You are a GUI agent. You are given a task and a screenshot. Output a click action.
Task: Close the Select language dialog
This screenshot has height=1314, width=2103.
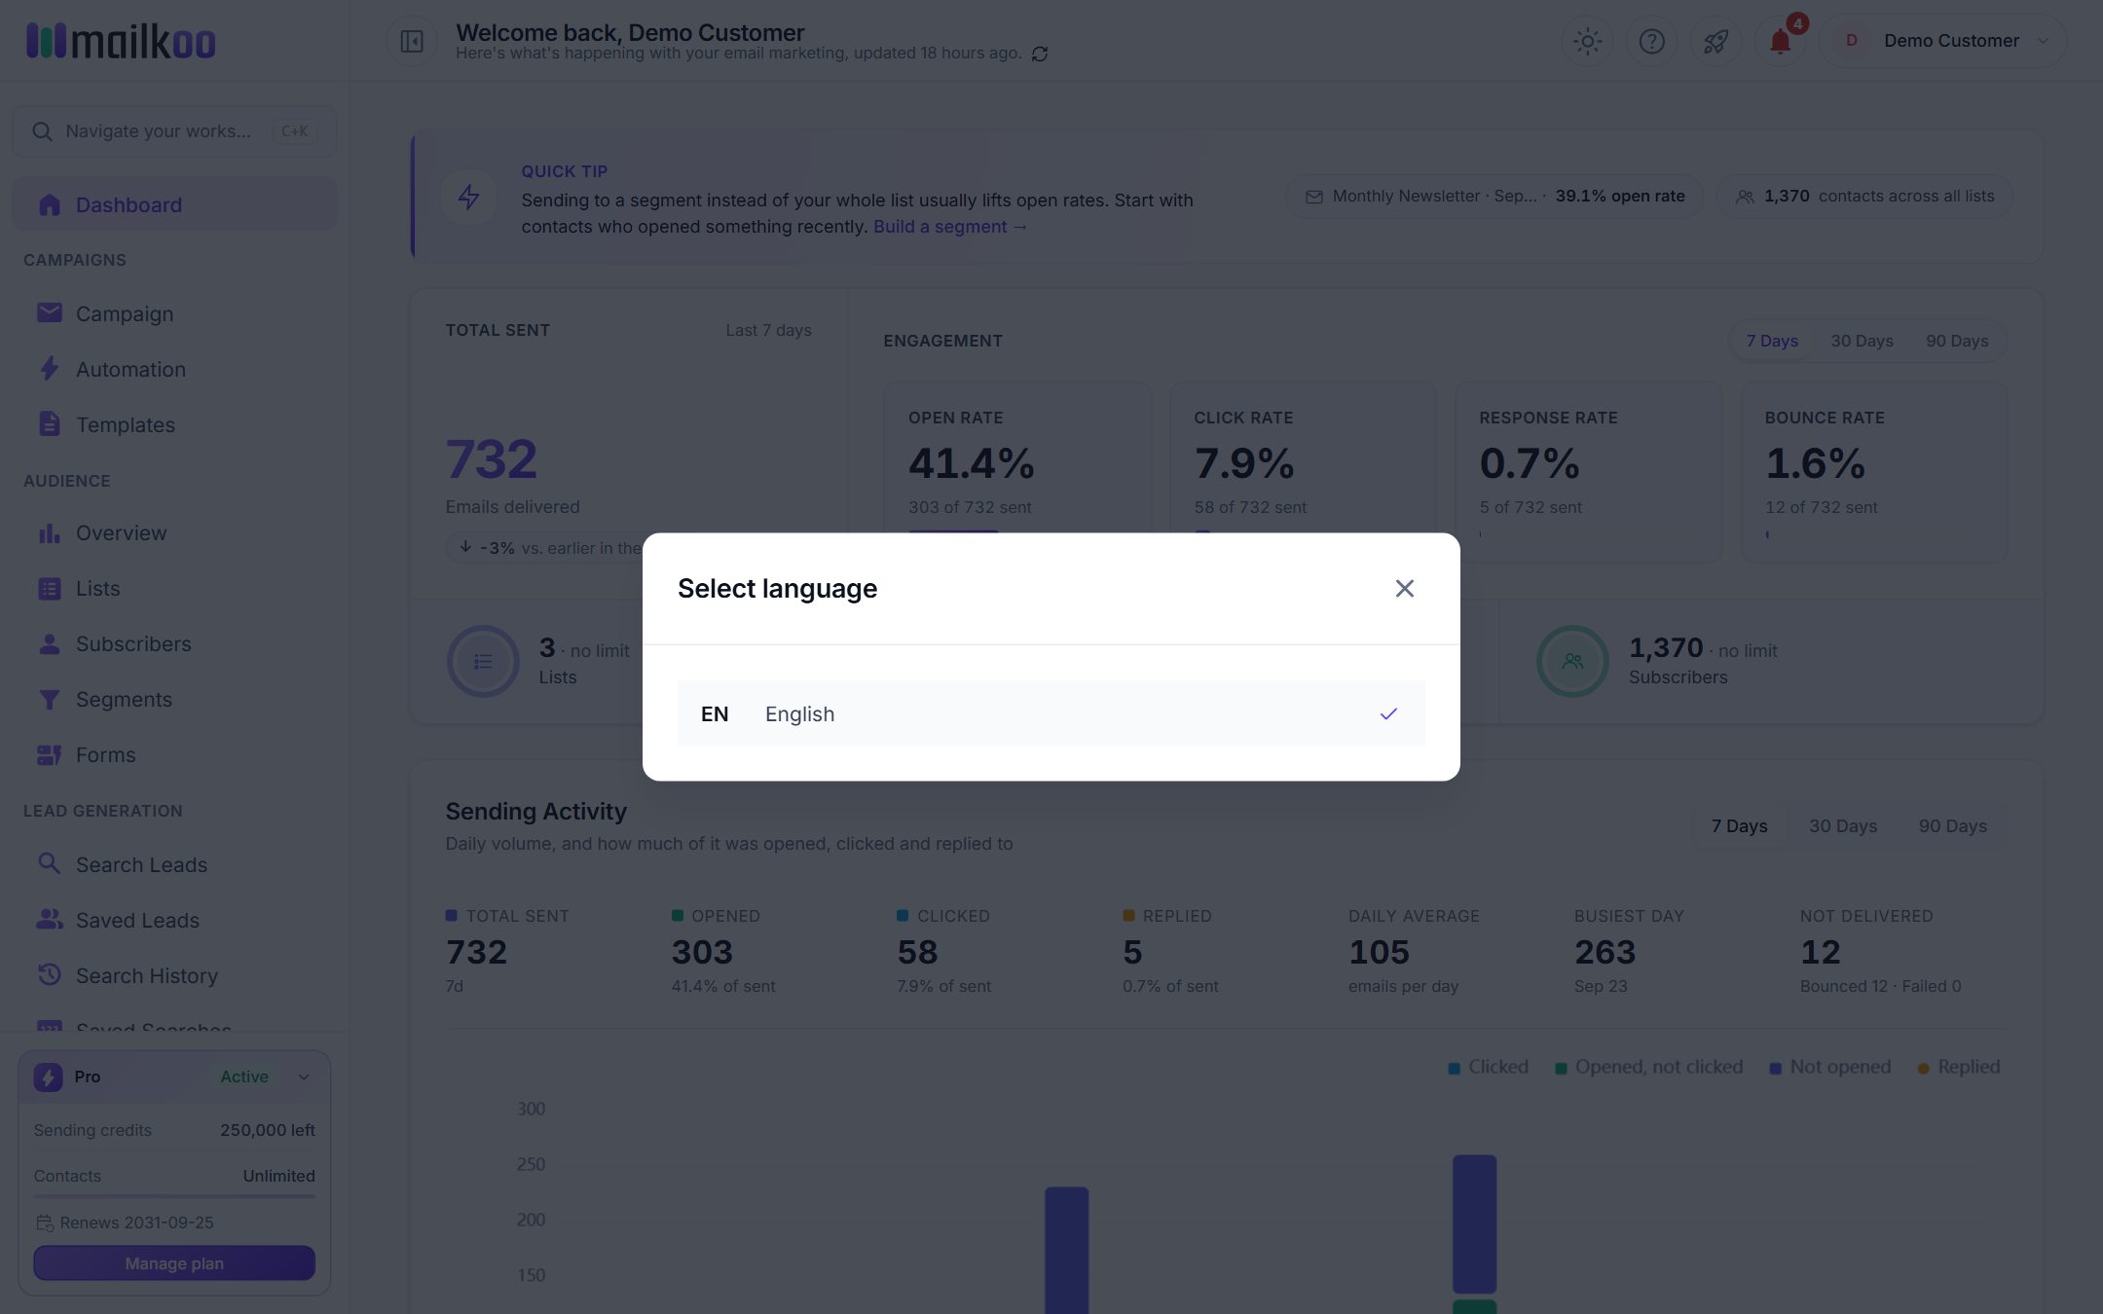1404,588
